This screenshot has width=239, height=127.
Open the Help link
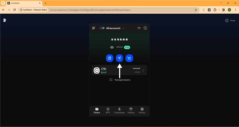click(230, 21)
